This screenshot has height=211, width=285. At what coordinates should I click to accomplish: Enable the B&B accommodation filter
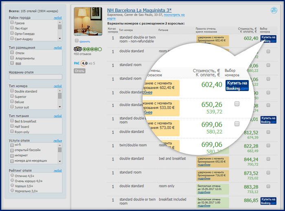(x=12, y=63)
